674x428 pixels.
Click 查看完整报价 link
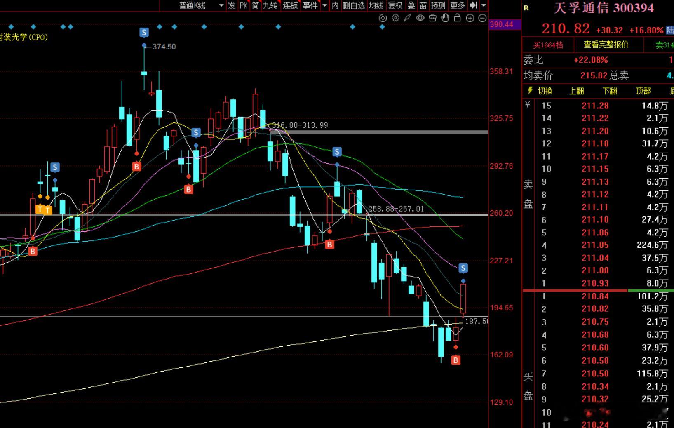606,45
